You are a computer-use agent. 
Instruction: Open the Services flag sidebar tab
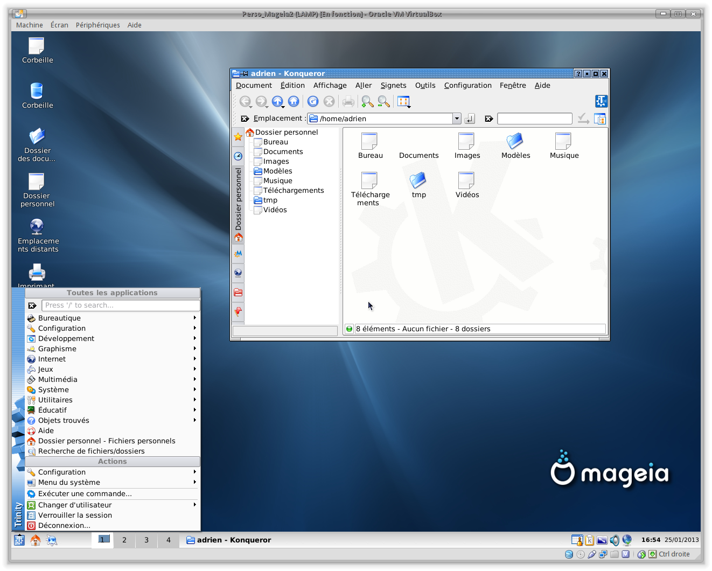coord(238,312)
